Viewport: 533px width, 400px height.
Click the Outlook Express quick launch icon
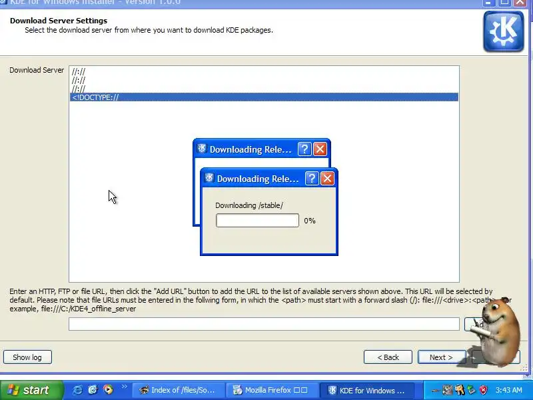tap(93, 390)
